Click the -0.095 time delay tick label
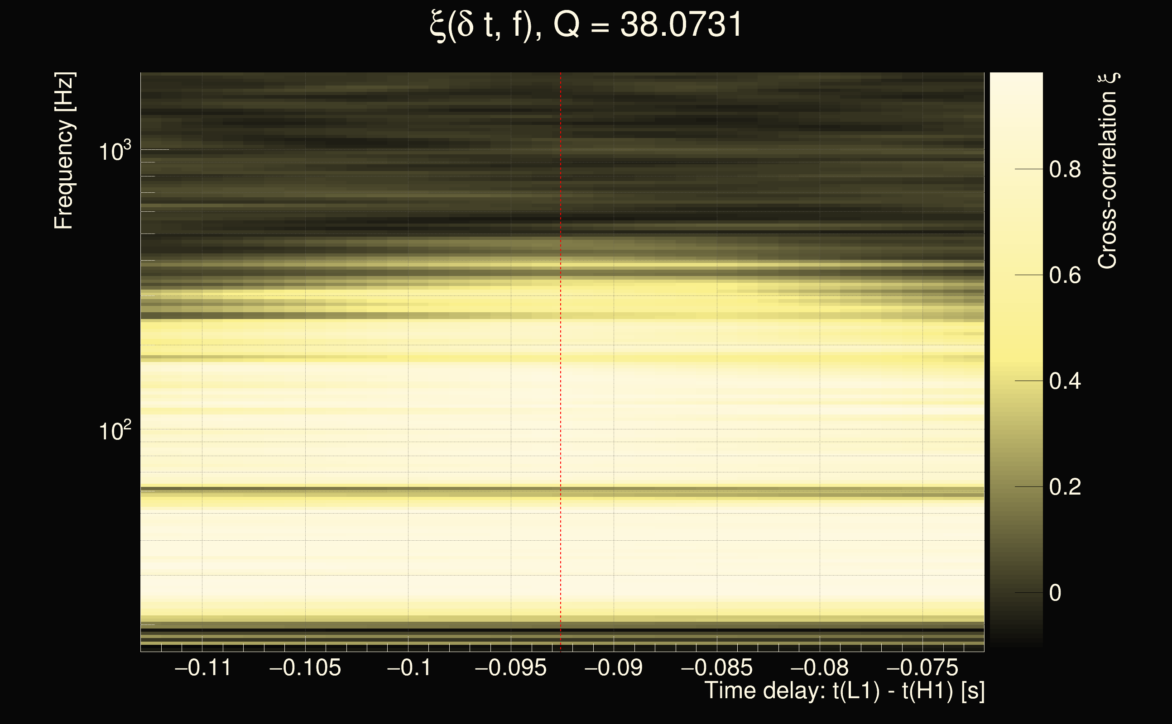Image resolution: width=1172 pixels, height=724 pixels. [x=511, y=668]
